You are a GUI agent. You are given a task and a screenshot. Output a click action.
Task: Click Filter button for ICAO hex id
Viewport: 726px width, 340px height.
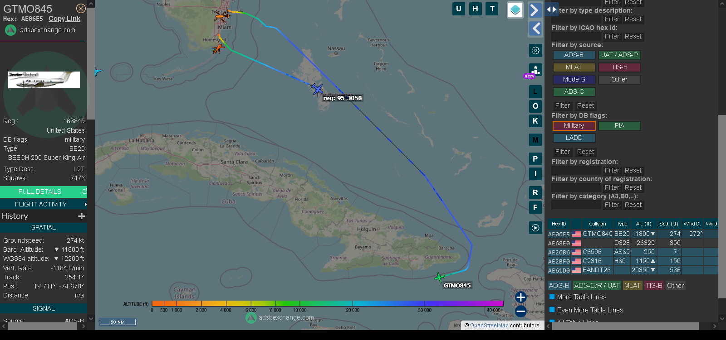[612, 36]
